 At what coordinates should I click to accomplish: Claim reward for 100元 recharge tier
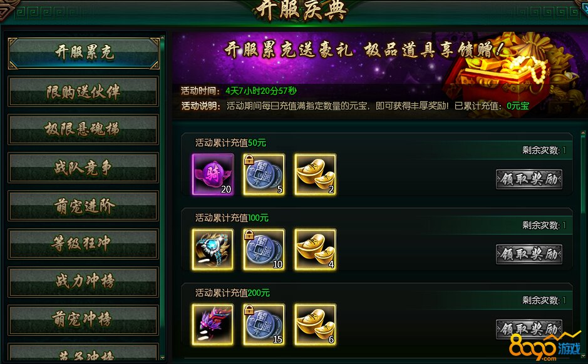coord(529,255)
